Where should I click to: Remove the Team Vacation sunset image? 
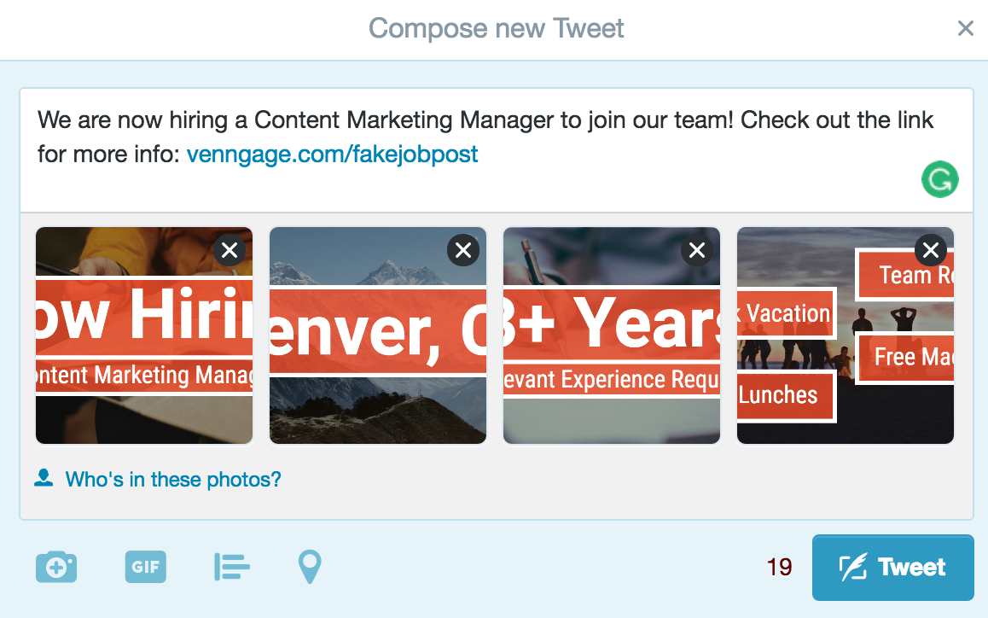point(931,250)
